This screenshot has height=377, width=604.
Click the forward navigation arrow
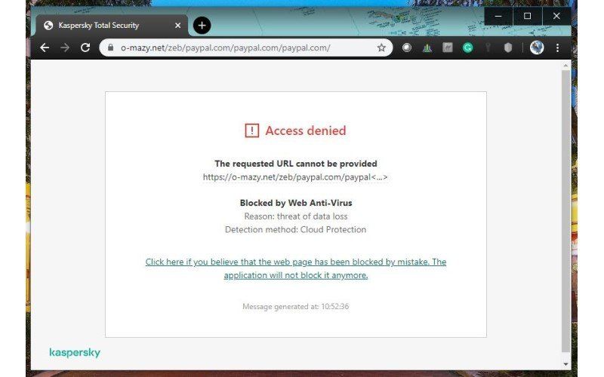pyautogui.click(x=65, y=48)
